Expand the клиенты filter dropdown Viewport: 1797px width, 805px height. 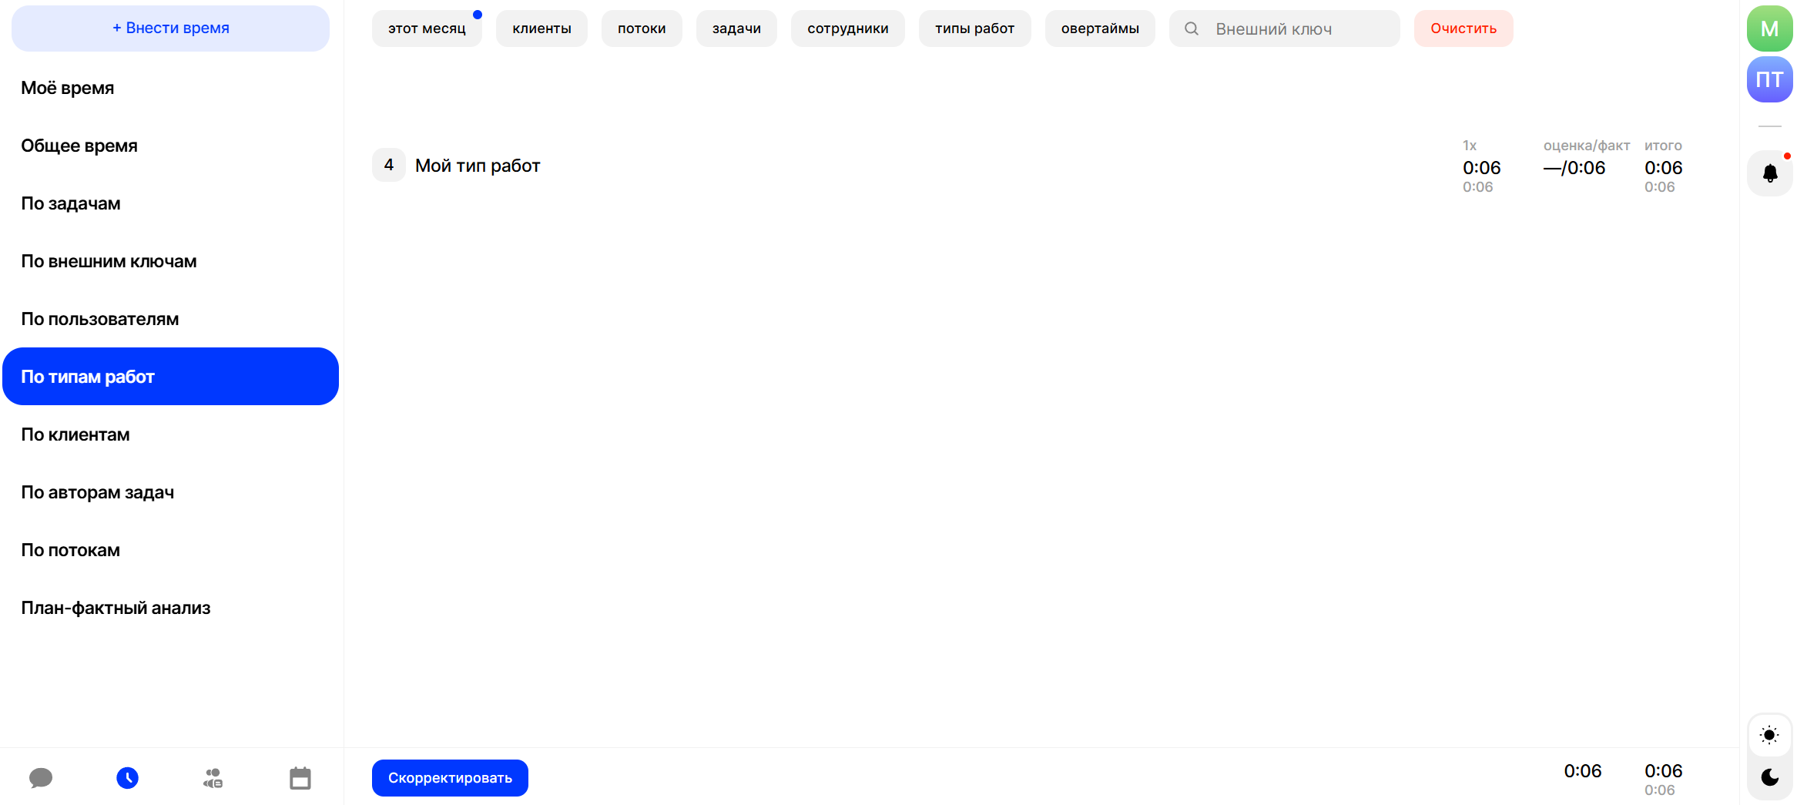(x=541, y=29)
